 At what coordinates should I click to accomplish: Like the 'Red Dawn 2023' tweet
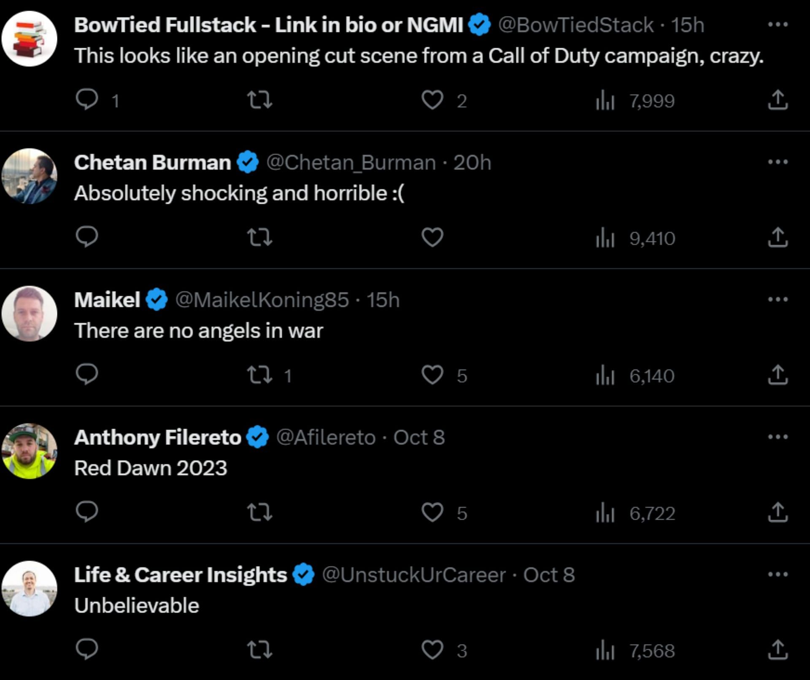pos(432,512)
